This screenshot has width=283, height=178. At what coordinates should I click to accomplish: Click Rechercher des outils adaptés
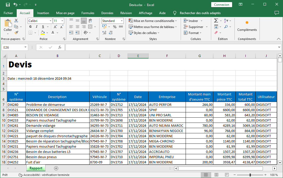pos(200,13)
